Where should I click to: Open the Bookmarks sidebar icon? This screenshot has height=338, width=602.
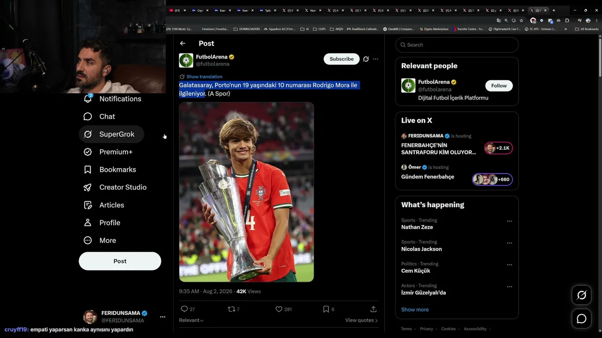coord(87,169)
